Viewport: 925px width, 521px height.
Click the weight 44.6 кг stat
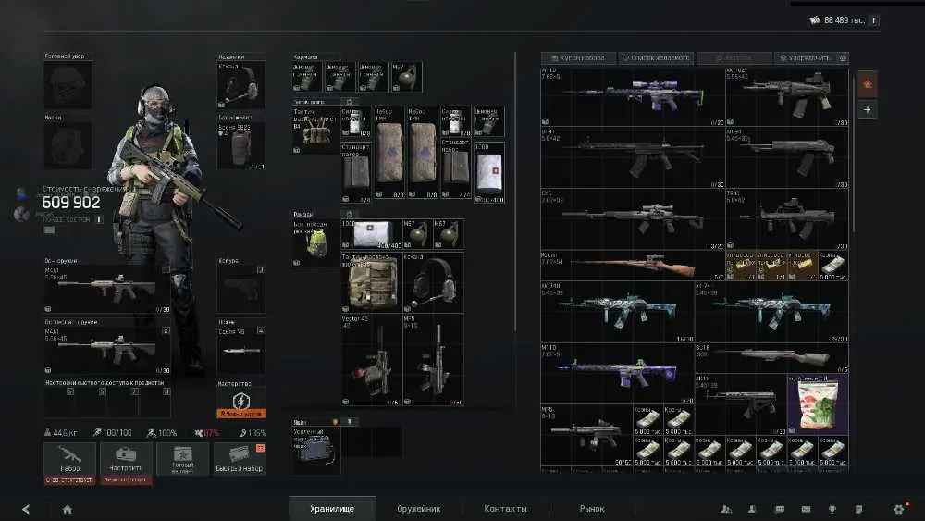click(61, 432)
